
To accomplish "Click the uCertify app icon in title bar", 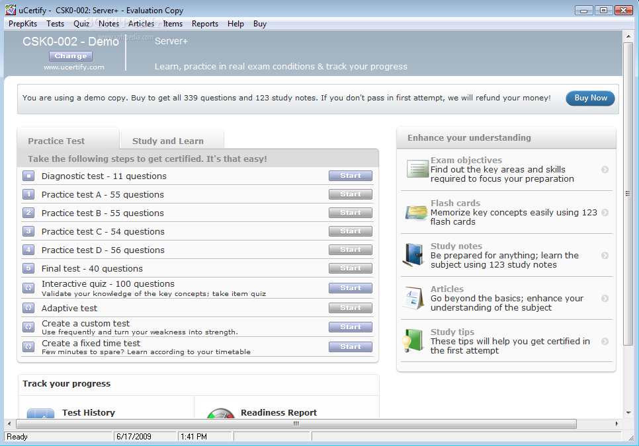I will click(11, 10).
